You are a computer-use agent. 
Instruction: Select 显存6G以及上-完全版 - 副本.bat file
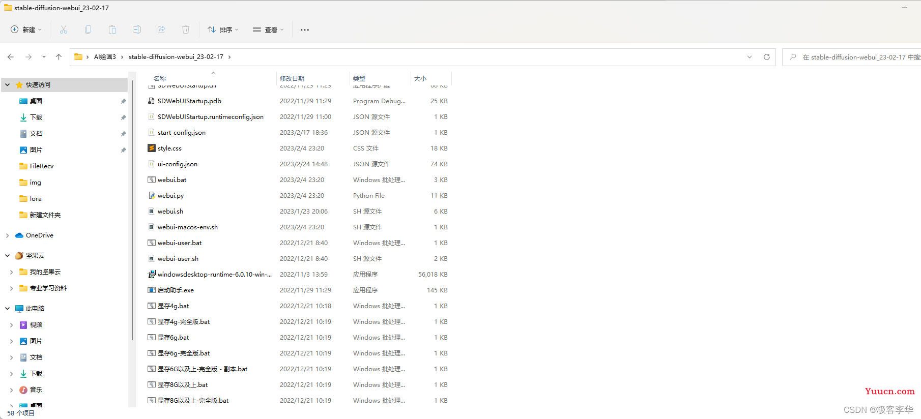pyautogui.click(x=203, y=369)
